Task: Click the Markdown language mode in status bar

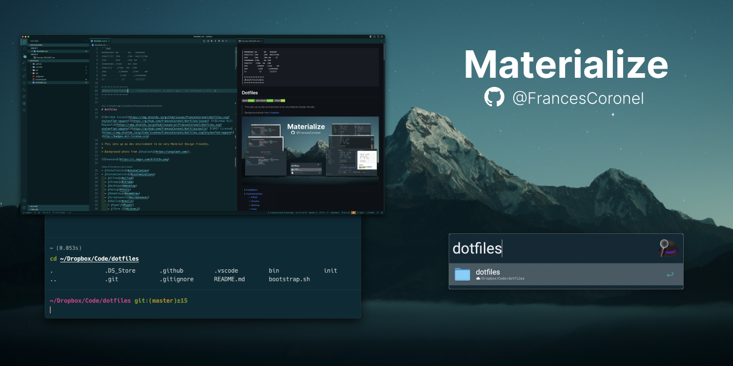Action: 335,213
